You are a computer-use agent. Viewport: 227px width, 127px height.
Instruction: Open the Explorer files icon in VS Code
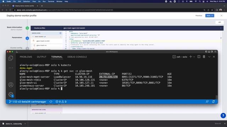tap(11, 58)
